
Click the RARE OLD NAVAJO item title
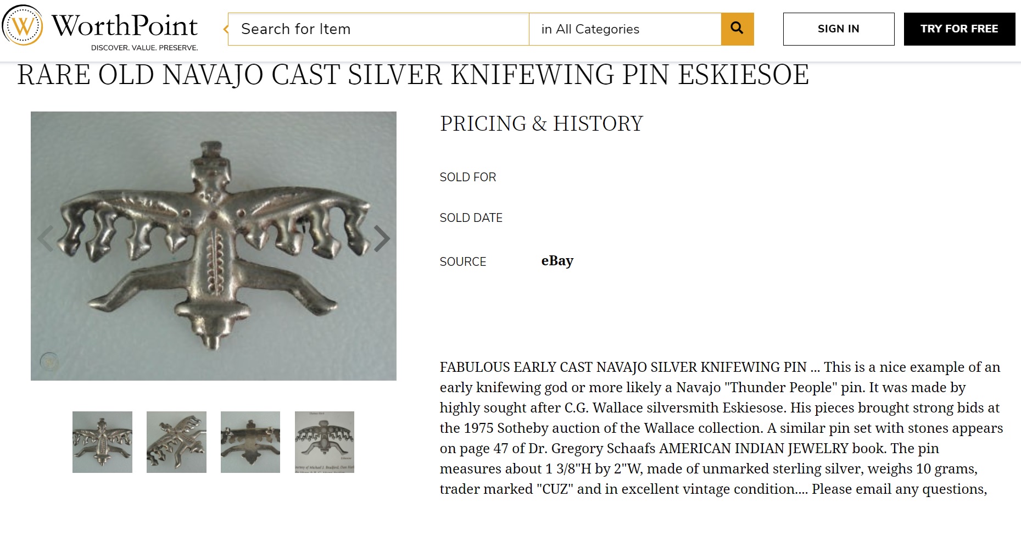pyautogui.click(x=412, y=75)
